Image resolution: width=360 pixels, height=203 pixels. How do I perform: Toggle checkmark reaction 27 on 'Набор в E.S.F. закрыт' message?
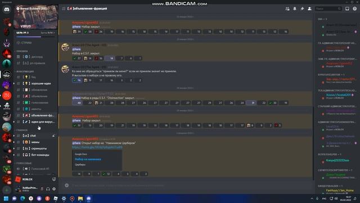[x=76, y=59]
